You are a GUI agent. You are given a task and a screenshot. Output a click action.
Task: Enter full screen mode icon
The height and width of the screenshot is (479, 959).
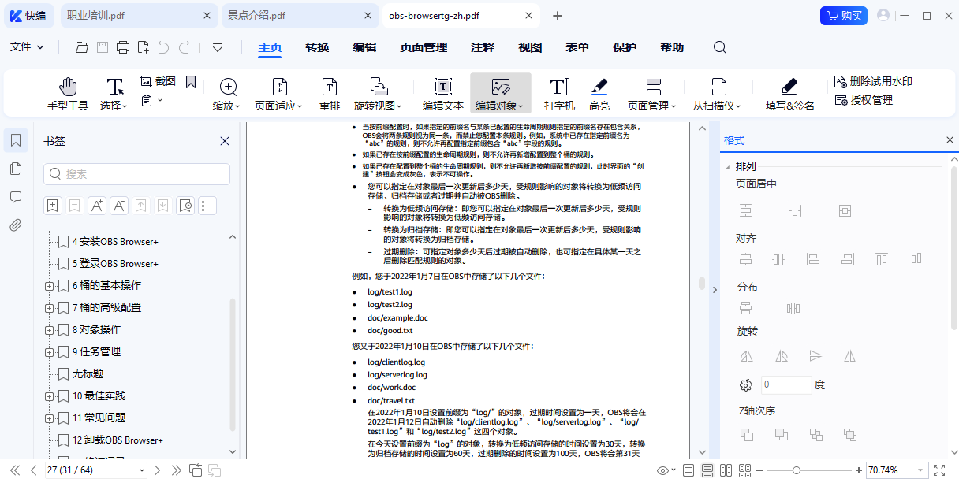[x=939, y=470]
